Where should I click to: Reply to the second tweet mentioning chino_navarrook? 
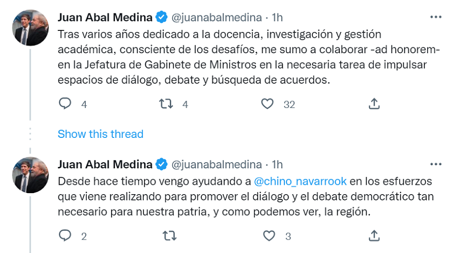pos(65,236)
